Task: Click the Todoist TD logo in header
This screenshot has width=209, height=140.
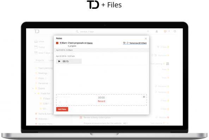Action: (37, 31)
